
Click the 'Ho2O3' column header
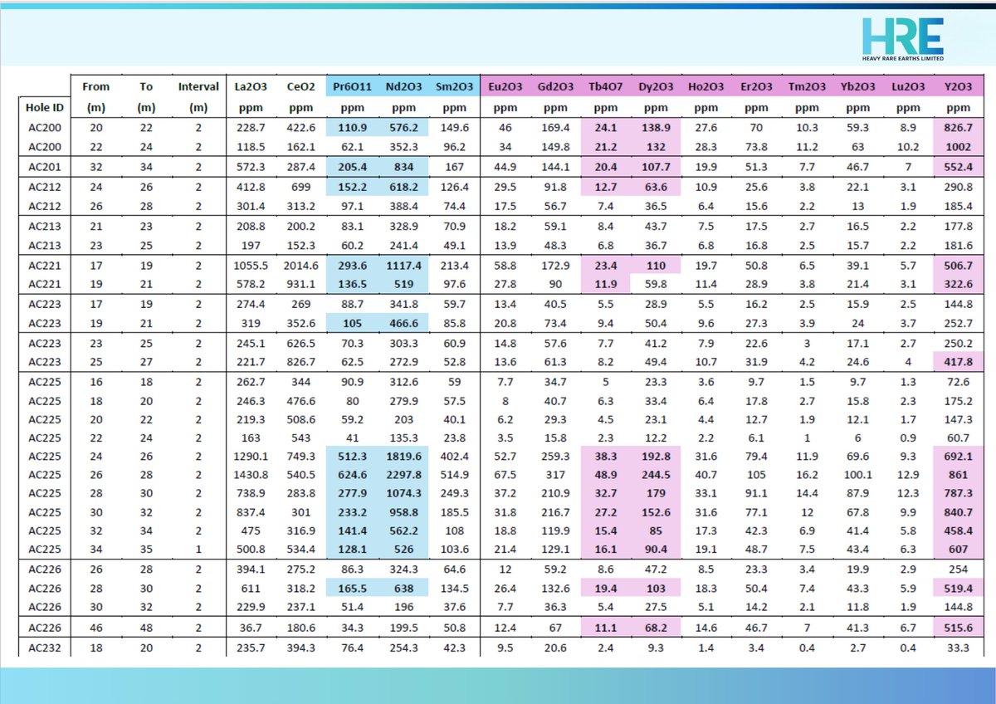click(706, 86)
